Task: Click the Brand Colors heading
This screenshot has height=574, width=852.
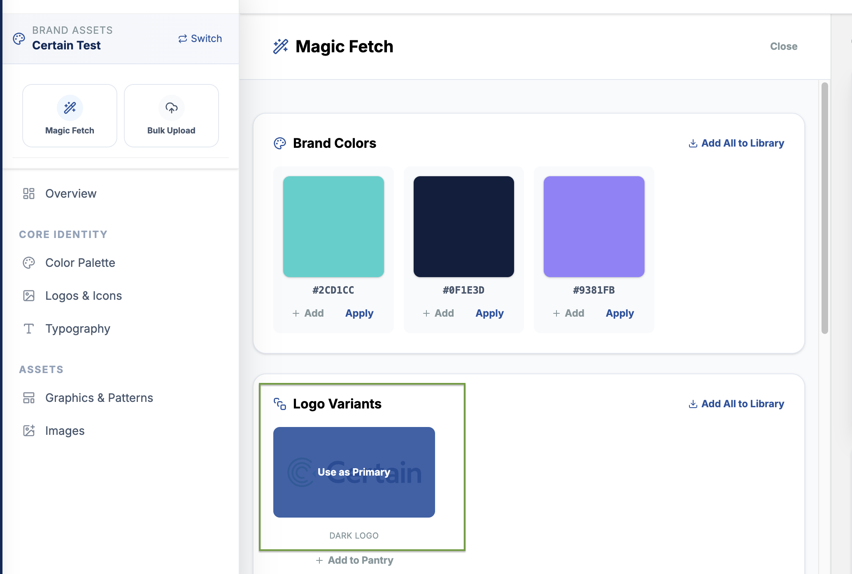Action: (x=335, y=143)
